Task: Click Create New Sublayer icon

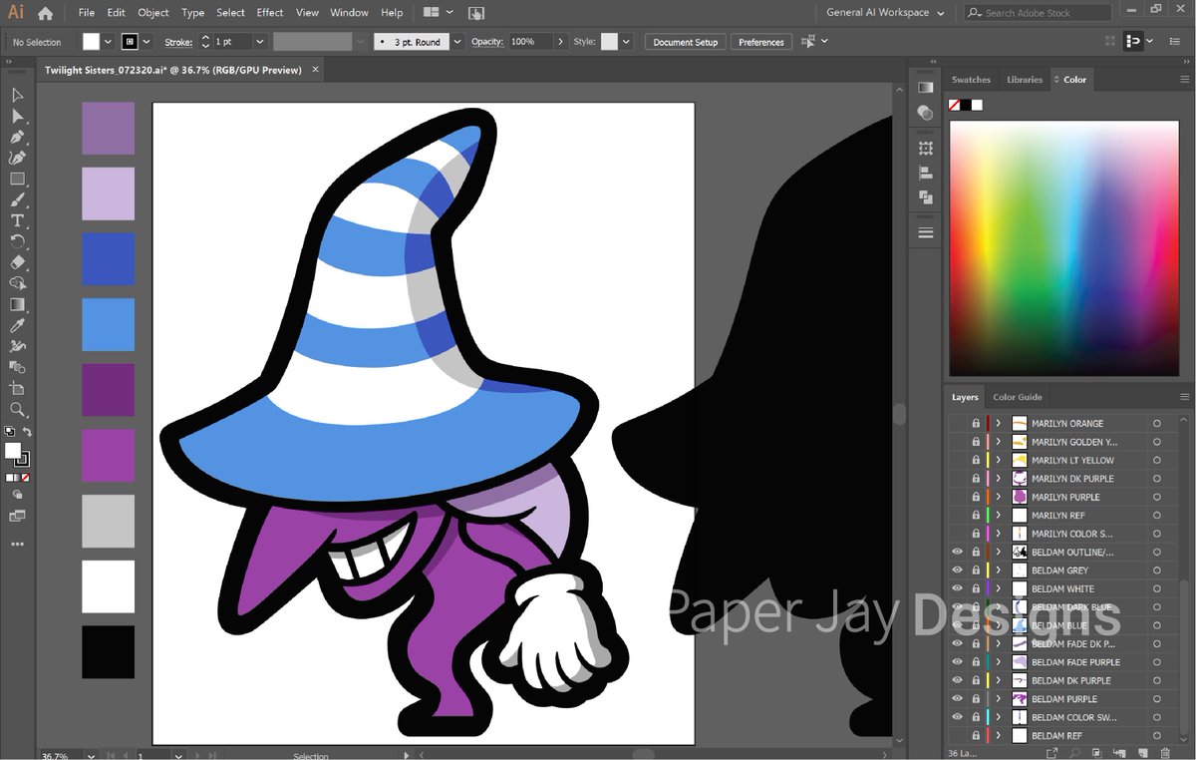Action: [x=1118, y=752]
